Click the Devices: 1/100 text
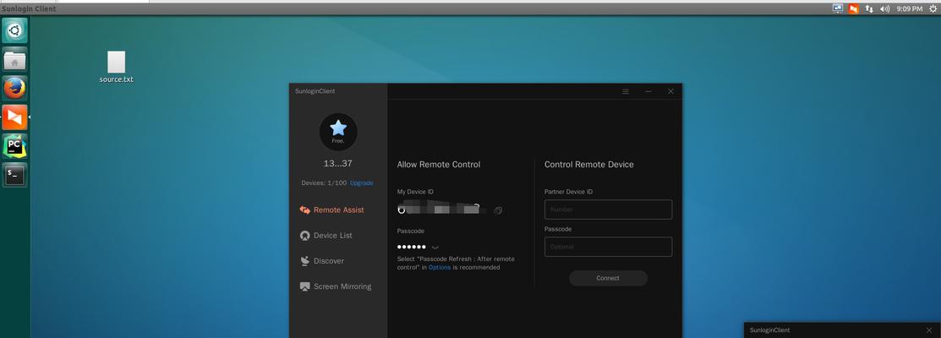This screenshot has width=941, height=338. tap(324, 183)
